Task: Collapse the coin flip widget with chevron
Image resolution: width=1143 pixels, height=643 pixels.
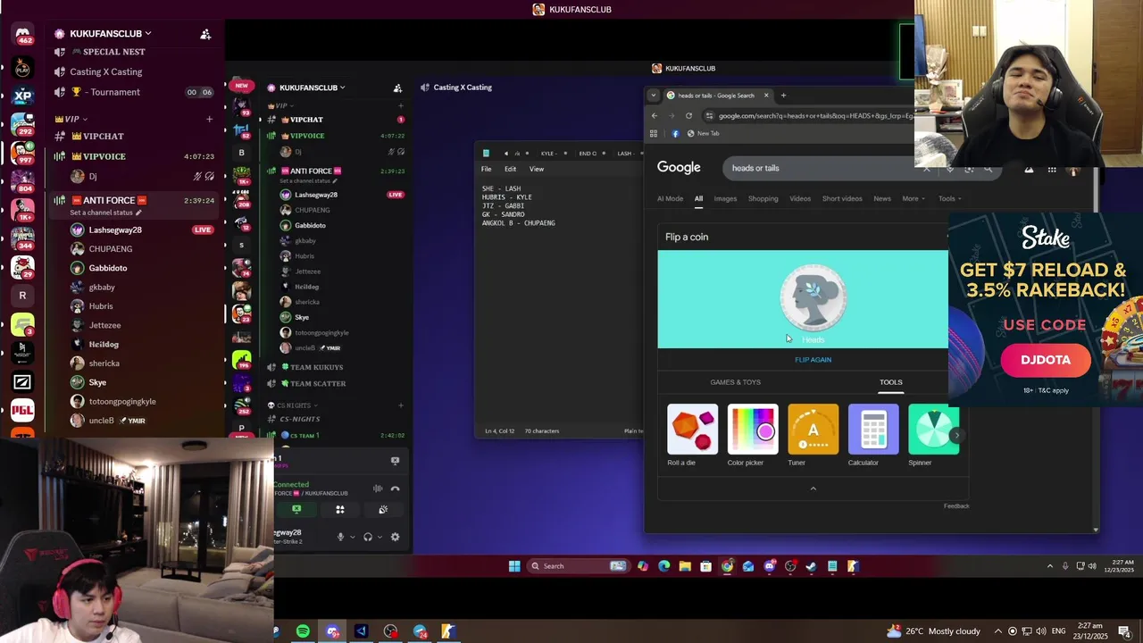Action: tap(813, 489)
